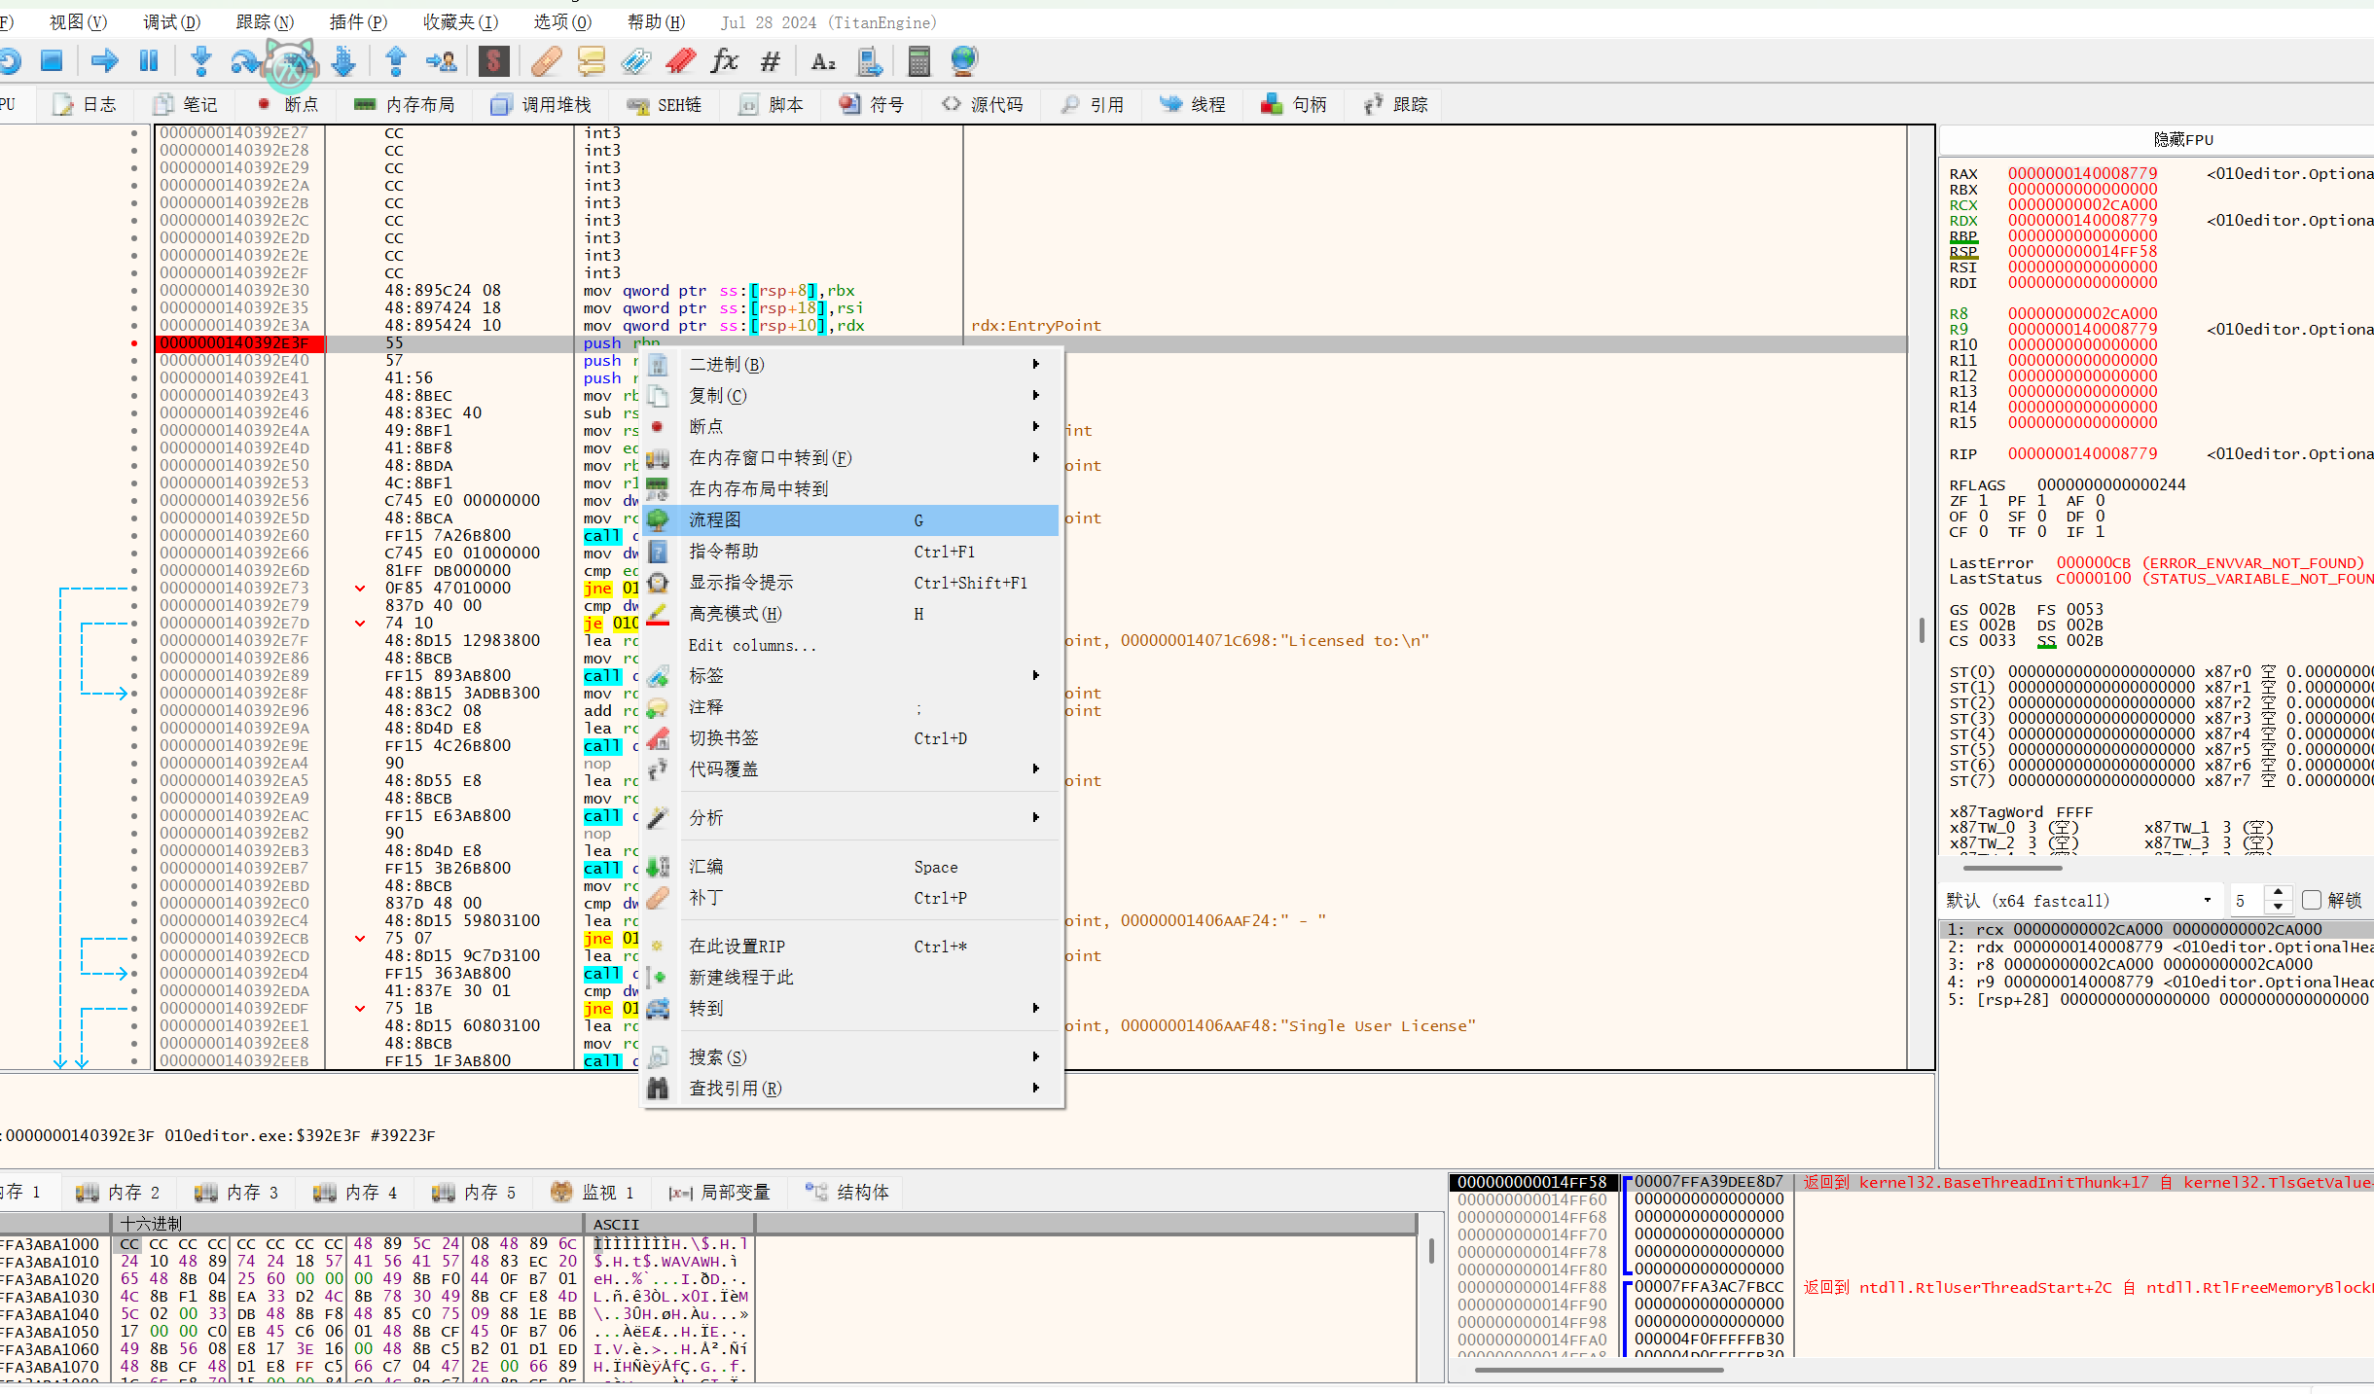
Task: Click the hash (#) variables icon
Action: [x=770, y=61]
